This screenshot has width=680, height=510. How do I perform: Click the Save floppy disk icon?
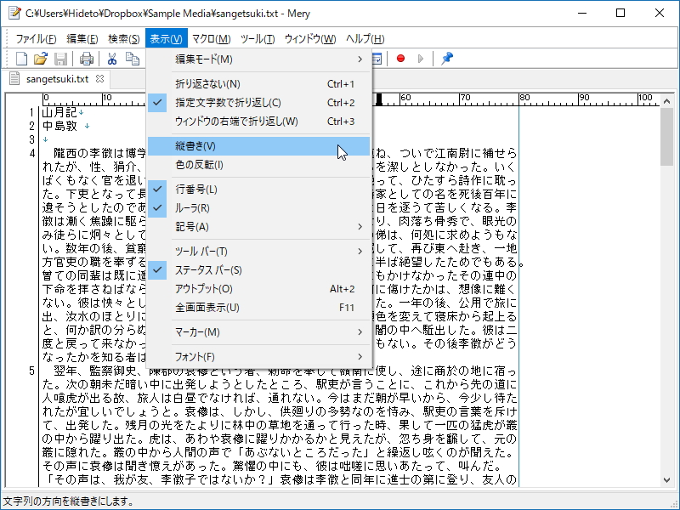tap(60, 59)
